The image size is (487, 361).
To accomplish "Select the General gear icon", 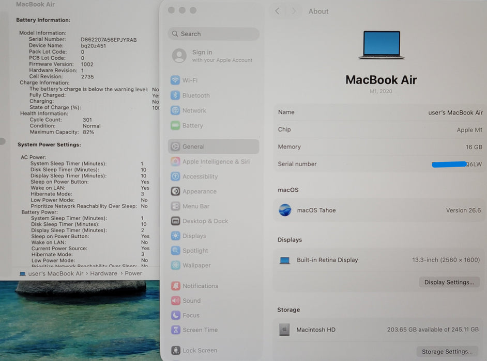I will 175,146.
